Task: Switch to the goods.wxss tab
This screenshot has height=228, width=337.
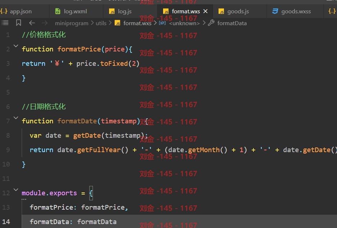Action: (x=296, y=12)
